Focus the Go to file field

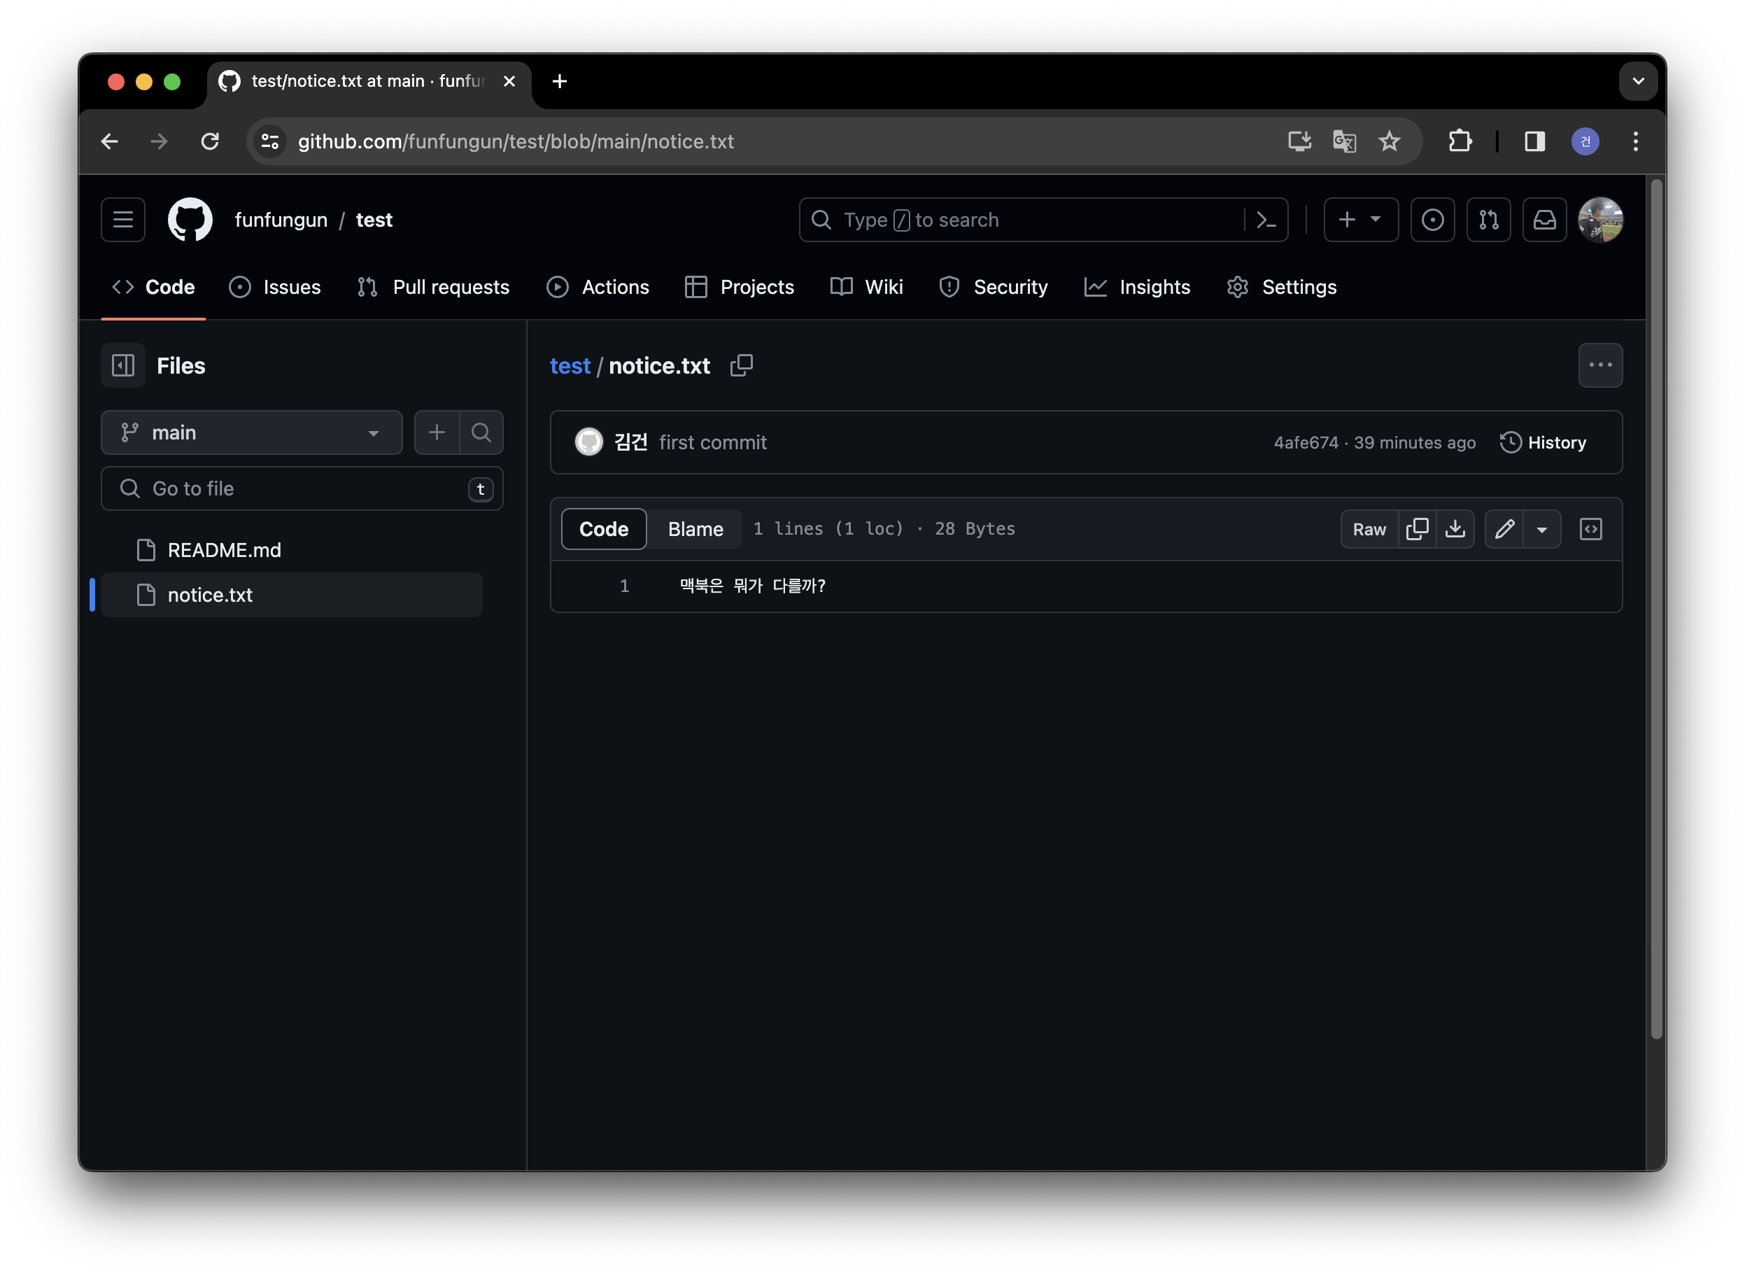301,488
